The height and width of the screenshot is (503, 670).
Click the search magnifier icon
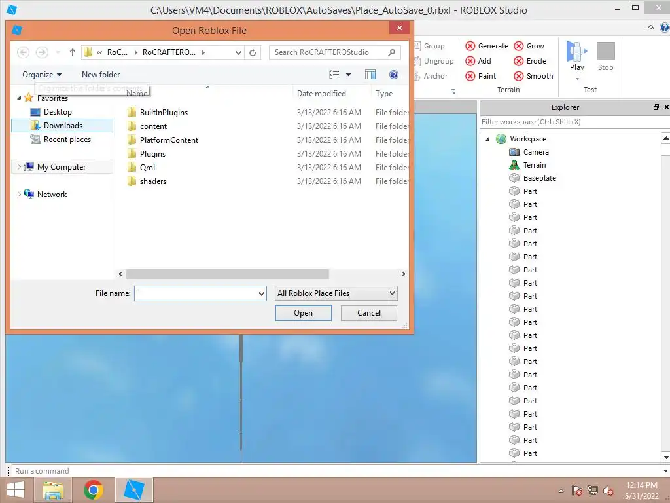coord(391,52)
